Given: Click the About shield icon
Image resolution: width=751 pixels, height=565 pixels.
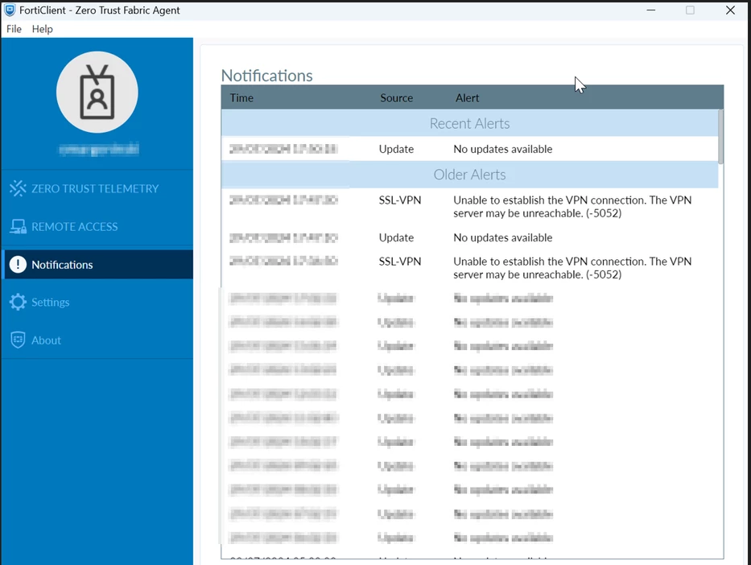Looking at the screenshot, I should (18, 340).
